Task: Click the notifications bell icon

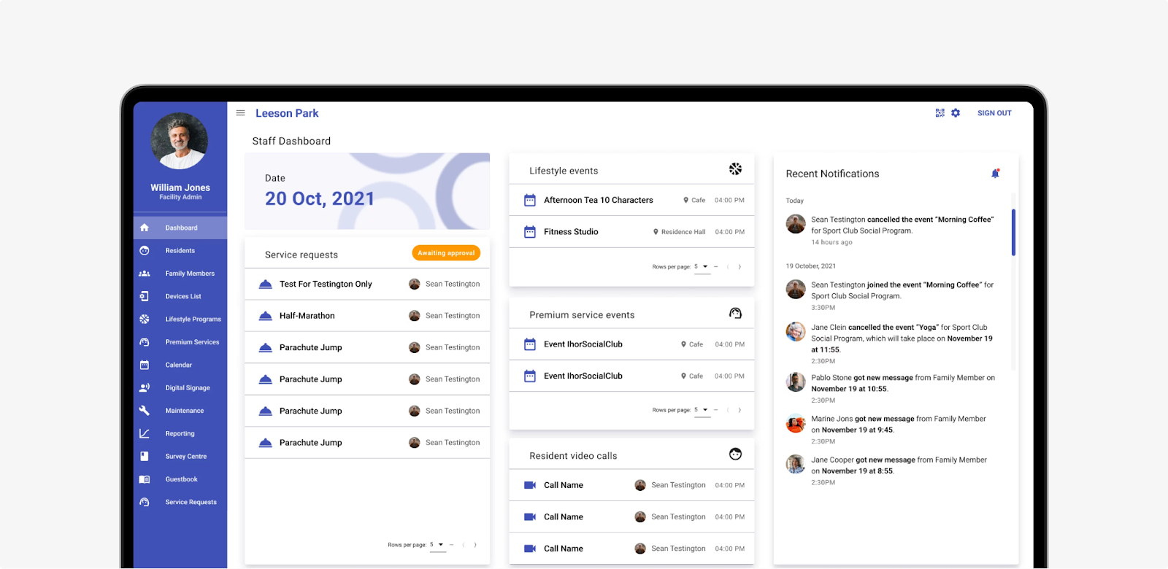Action: (x=995, y=174)
